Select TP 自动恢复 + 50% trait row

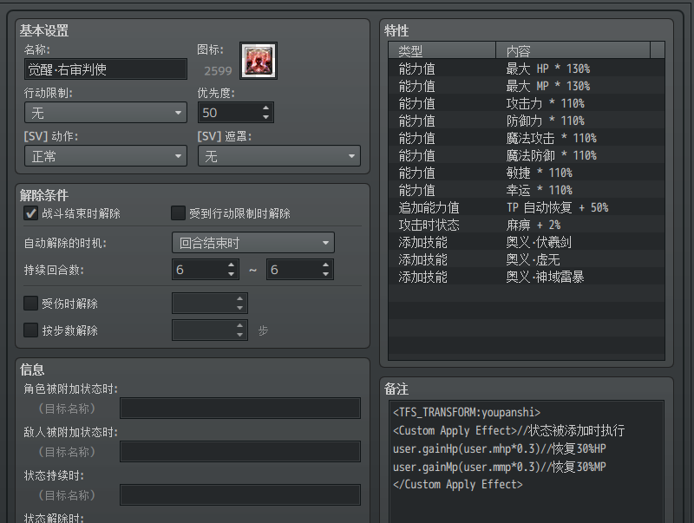tap(526, 207)
